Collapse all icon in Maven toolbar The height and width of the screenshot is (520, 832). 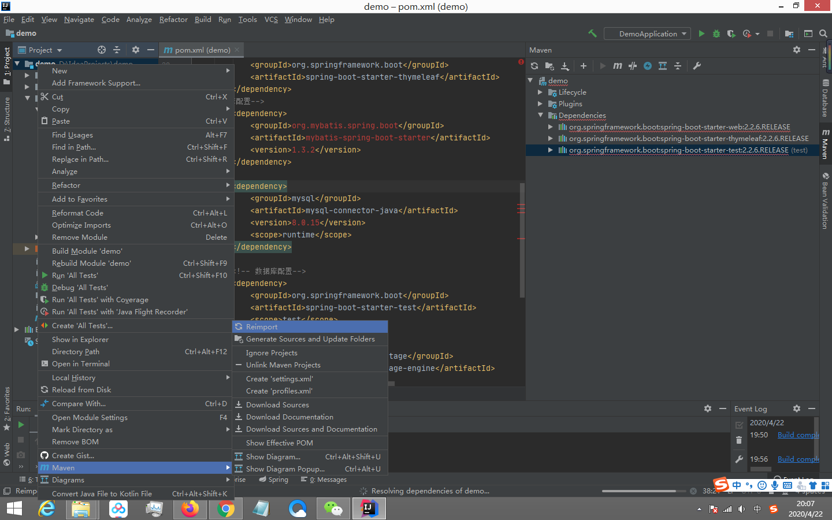(x=678, y=66)
